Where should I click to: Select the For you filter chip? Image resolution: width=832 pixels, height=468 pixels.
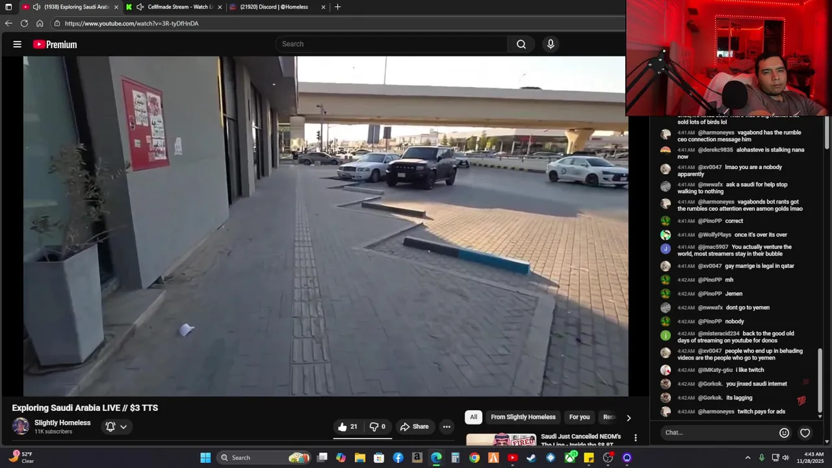coord(579,417)
